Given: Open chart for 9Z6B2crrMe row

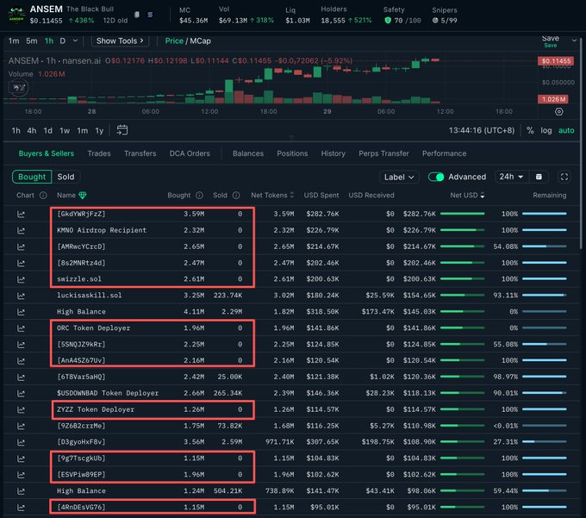Looking at the screenshot, I should pos(21,426).
